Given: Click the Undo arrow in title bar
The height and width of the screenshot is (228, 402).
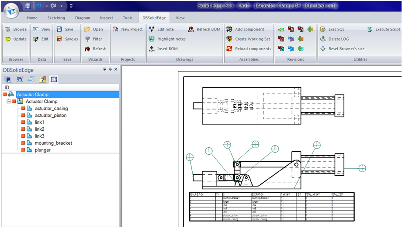Looking at the screenshot, I should (x=39, y=6).
